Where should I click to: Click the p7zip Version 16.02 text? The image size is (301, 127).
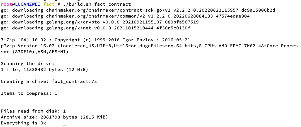coord(28,46)
